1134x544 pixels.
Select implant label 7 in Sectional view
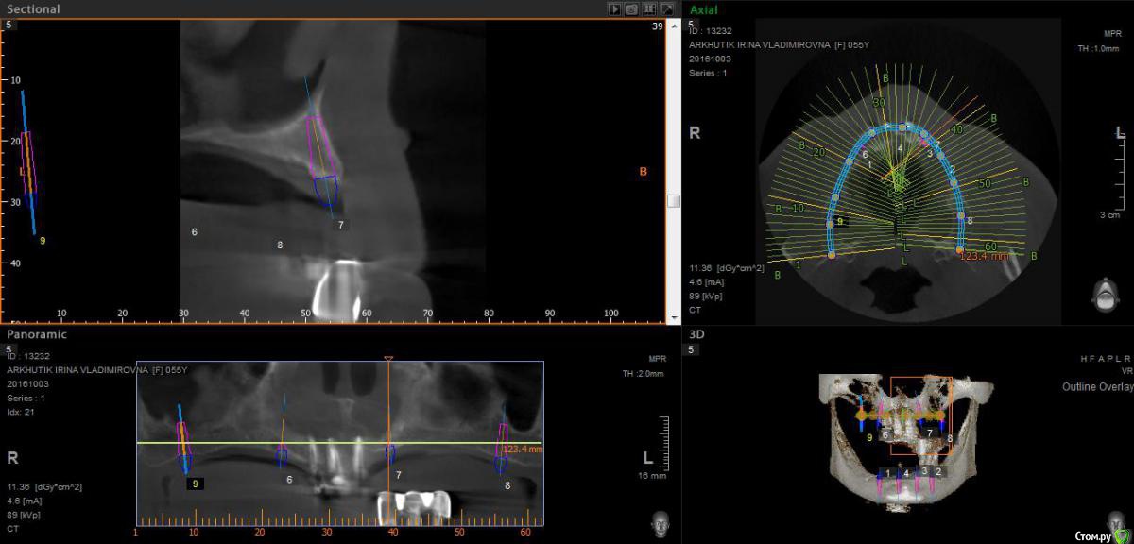340,225
